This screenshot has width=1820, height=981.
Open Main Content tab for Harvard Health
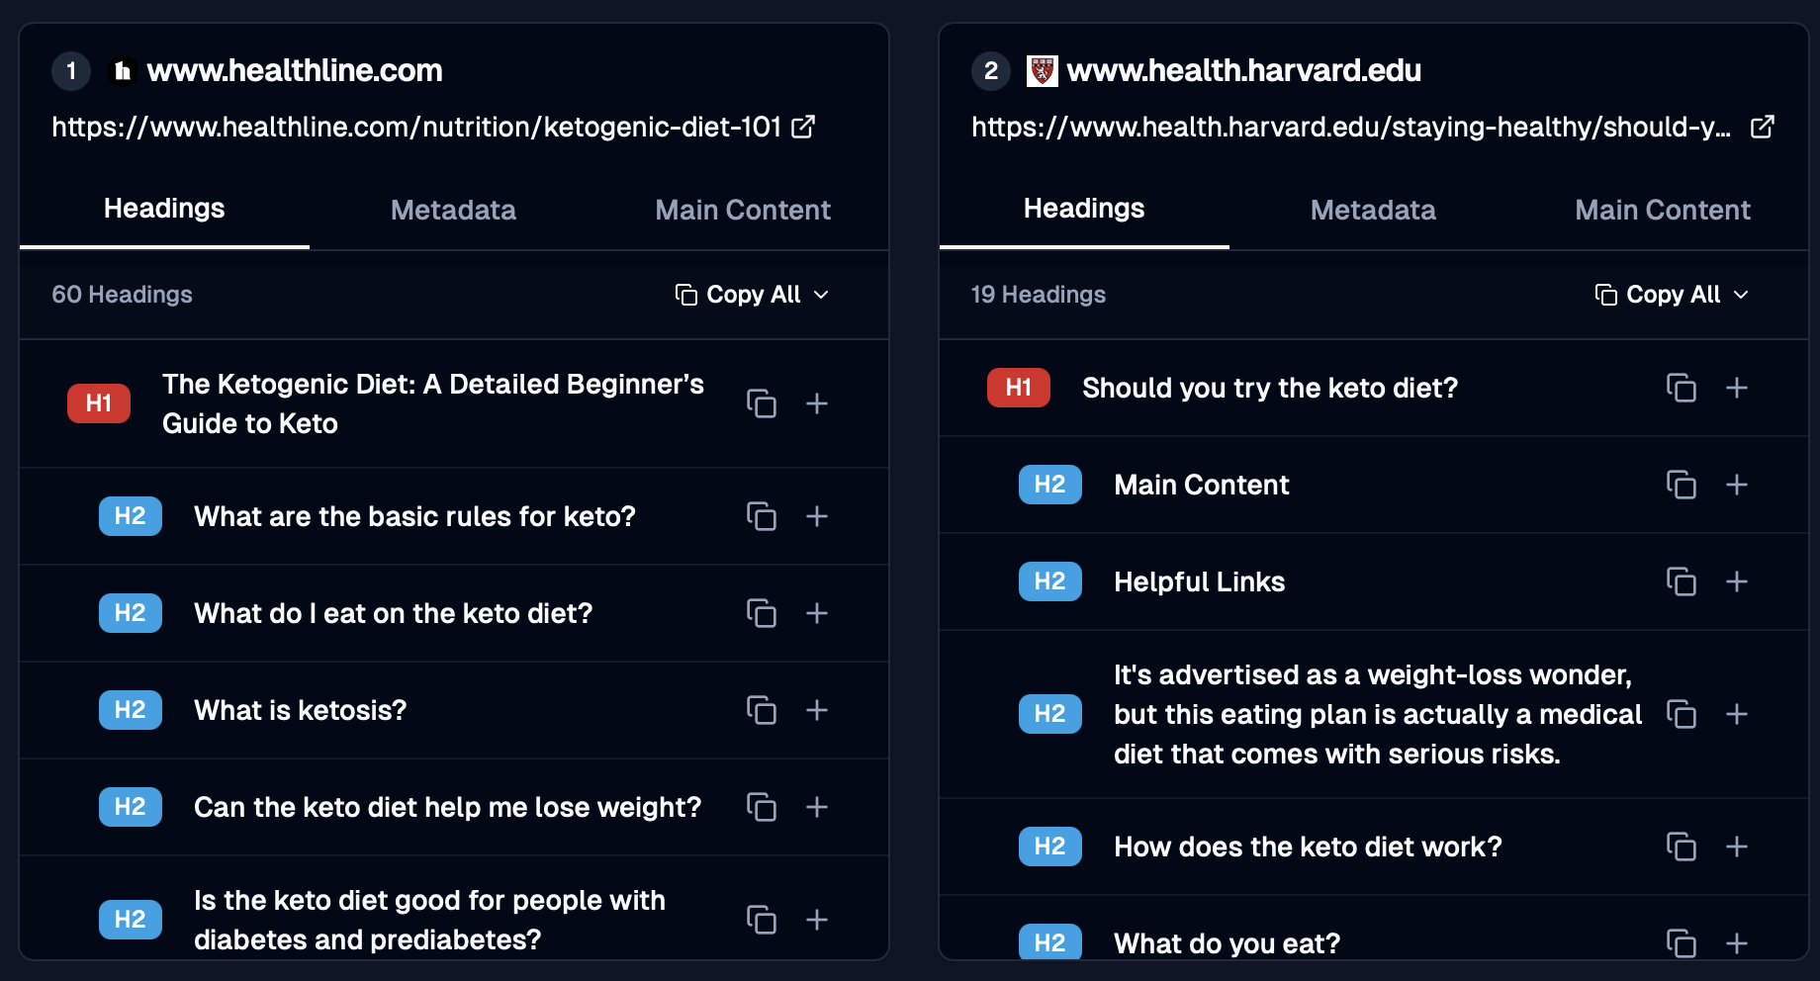(1662, 210)
